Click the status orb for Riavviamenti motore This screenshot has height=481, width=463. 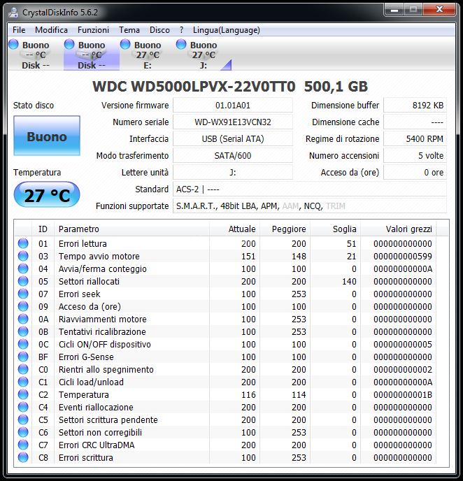(x=23, y=319)
